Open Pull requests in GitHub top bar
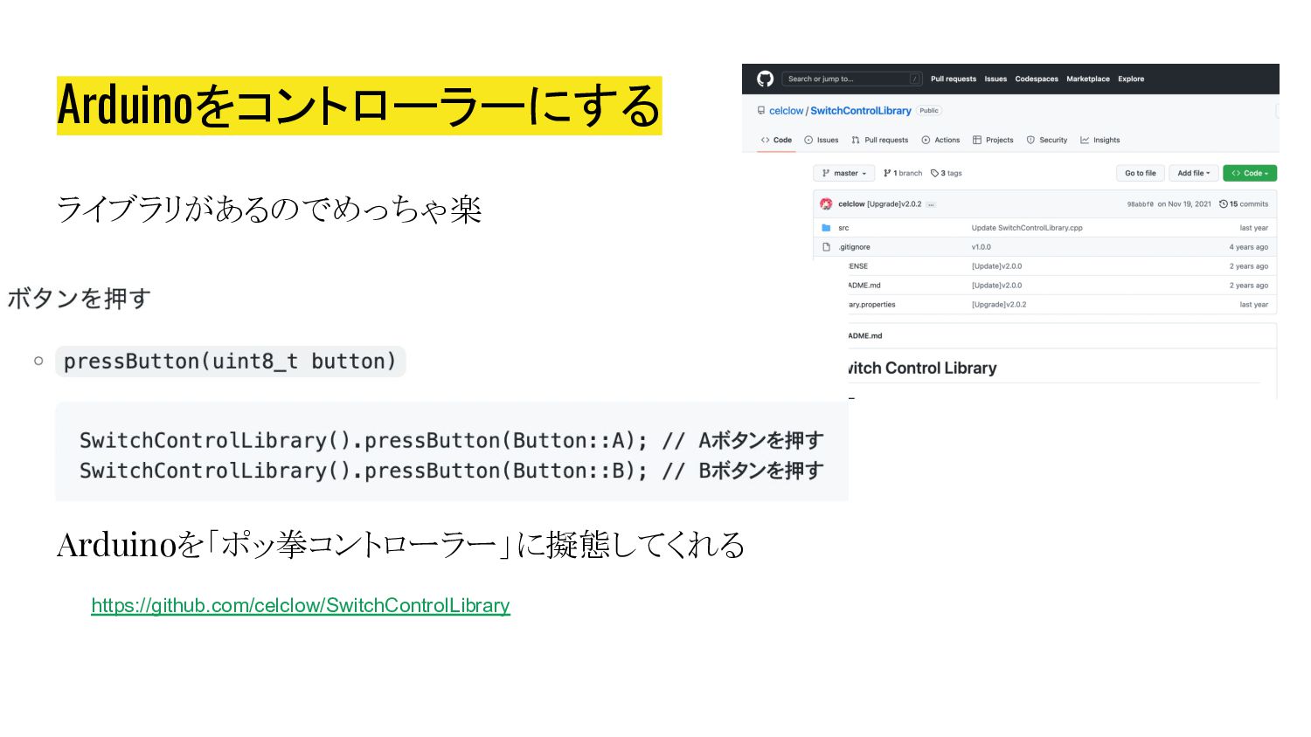Image resolution: width=1311 pixels, height=737 pixels. (x=953, y=79)
